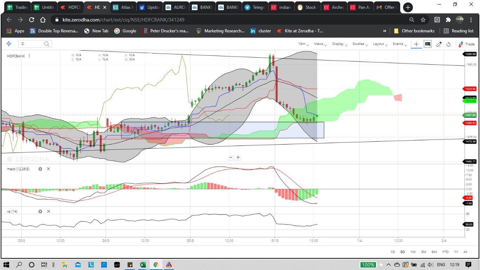This screenshot has width=480, height=270.
Task: Open the Other bookmarks folder
Action: tap(414, 31)
